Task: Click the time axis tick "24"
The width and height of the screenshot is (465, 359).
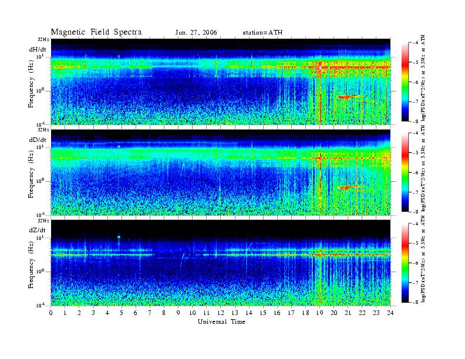Action: [x=390, y=313]
